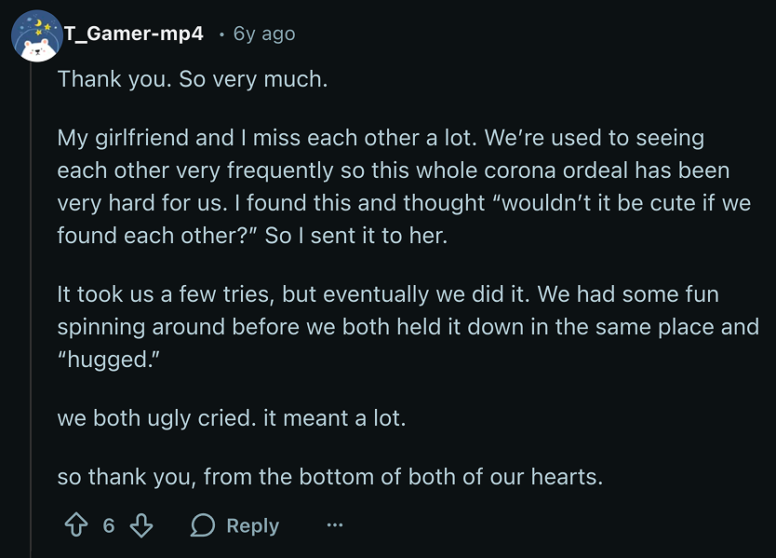776x558 pixels.
Task: Open the three-dot more options menu
Action: (335, 526)
